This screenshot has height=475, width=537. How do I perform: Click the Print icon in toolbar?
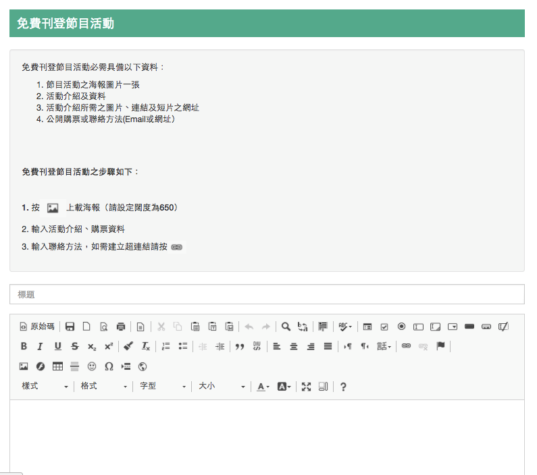(x=121, y=327)
